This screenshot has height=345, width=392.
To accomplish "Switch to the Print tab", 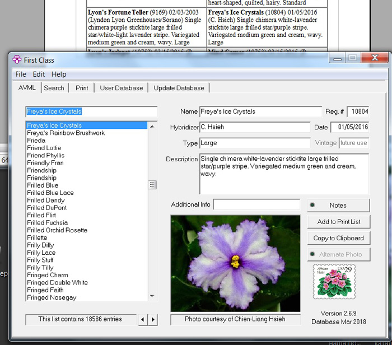I will [82, 88].
